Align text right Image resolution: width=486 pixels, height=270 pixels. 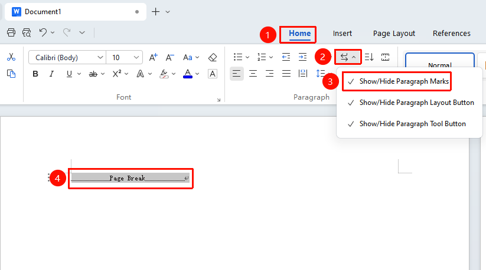coord(270,74)
